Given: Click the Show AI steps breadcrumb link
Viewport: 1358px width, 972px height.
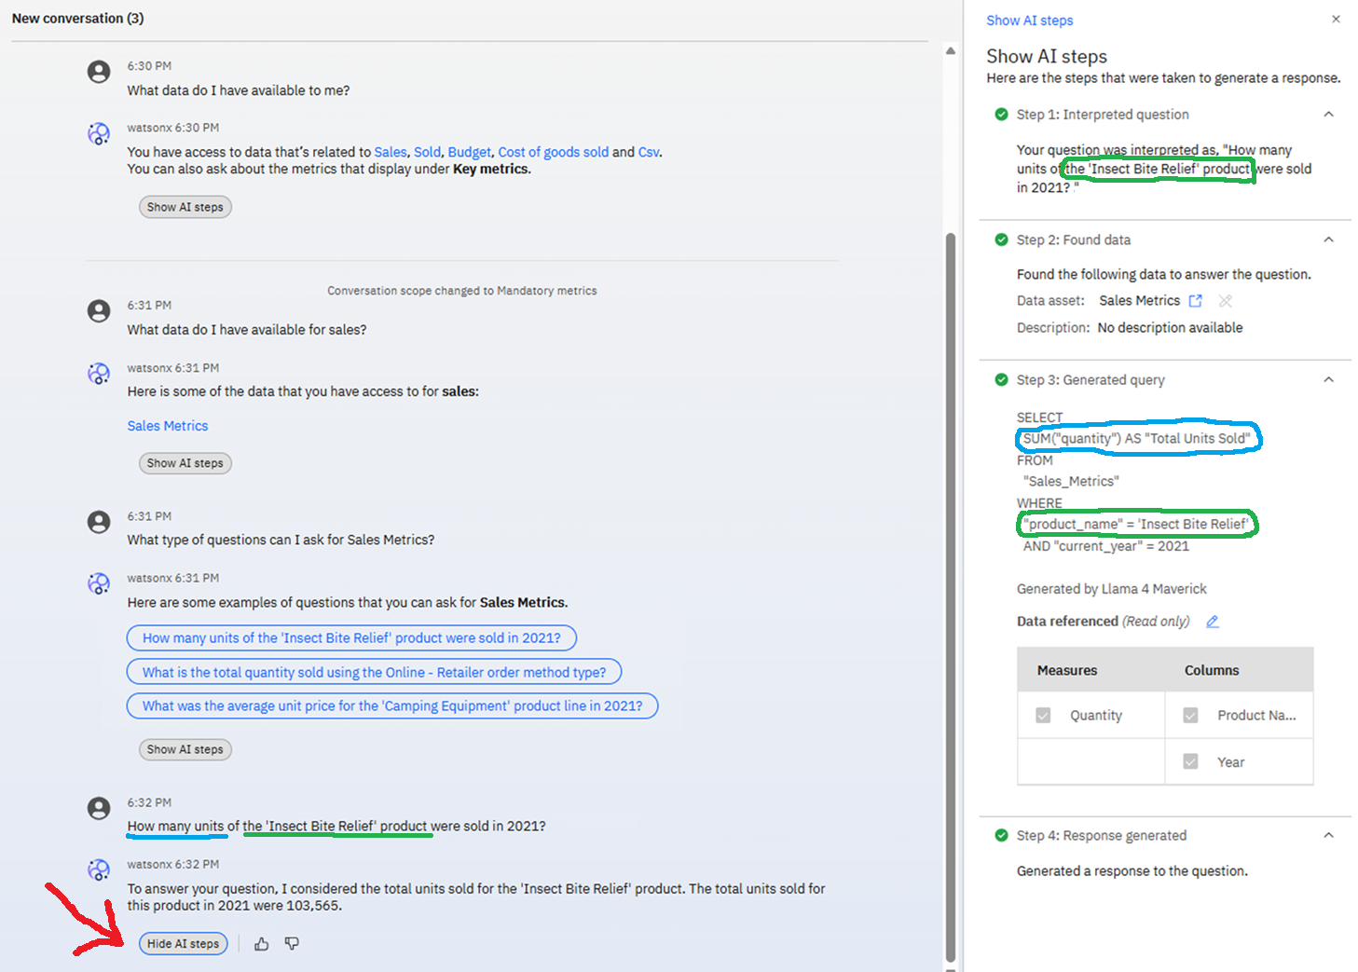Looking at the screenshot, I should 1029,21.
